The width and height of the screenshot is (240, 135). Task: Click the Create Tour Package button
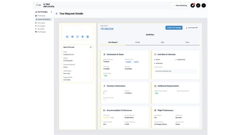coord(174,28)
